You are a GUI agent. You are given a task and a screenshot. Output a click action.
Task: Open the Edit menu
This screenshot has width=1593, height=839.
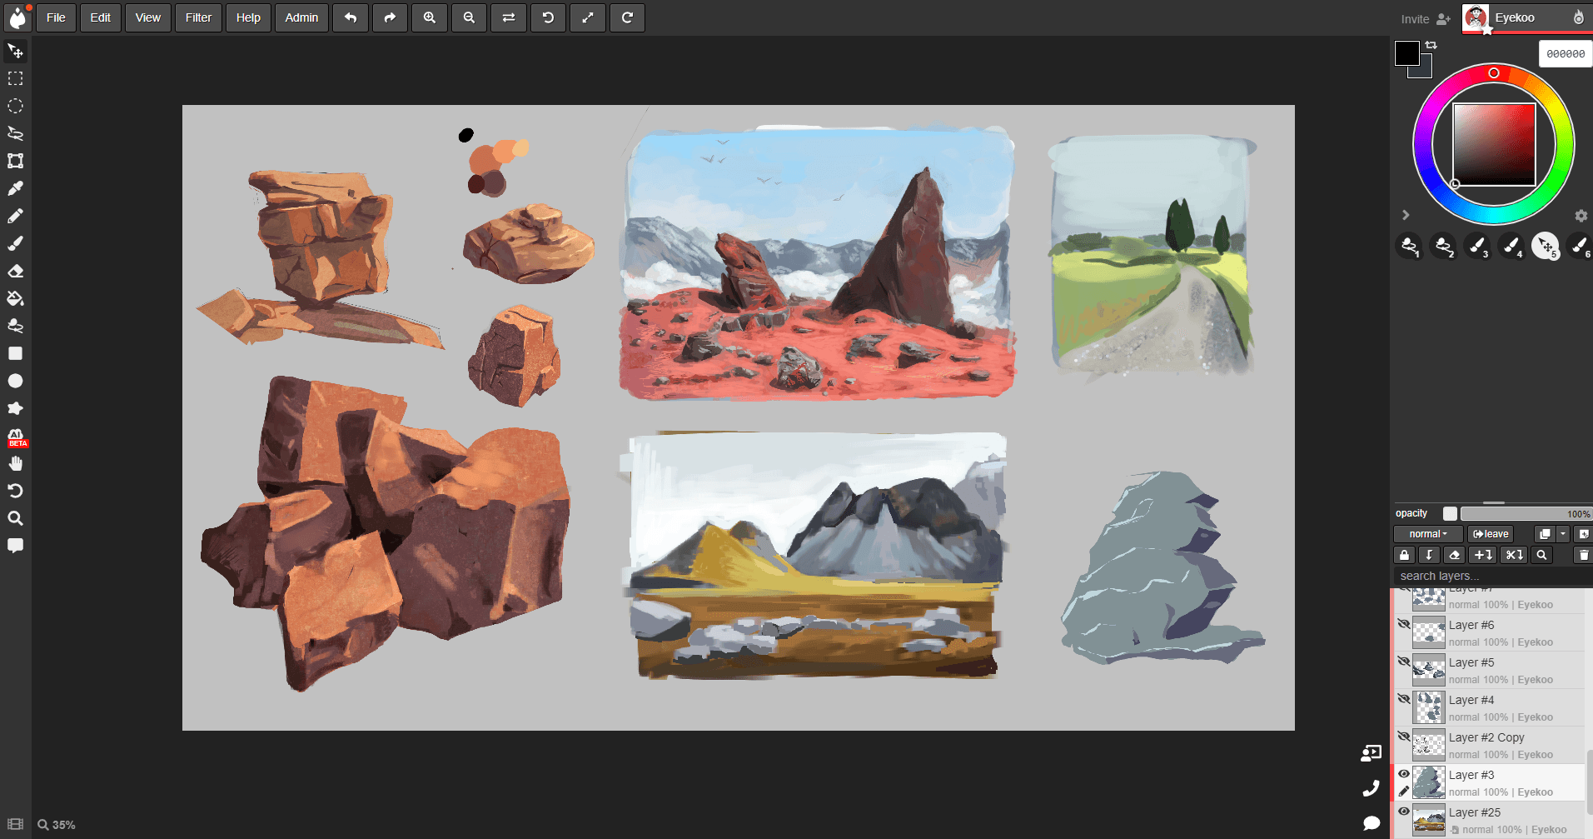(100, 17)
